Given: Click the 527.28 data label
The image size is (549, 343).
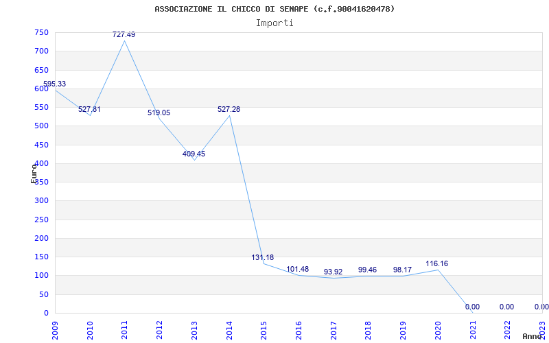Looking at the screenshot, I should click(229, 109).
